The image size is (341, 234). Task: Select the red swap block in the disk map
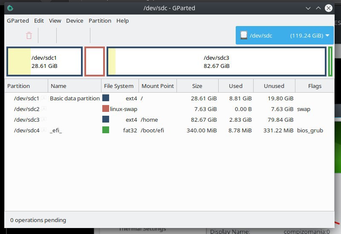95,61
